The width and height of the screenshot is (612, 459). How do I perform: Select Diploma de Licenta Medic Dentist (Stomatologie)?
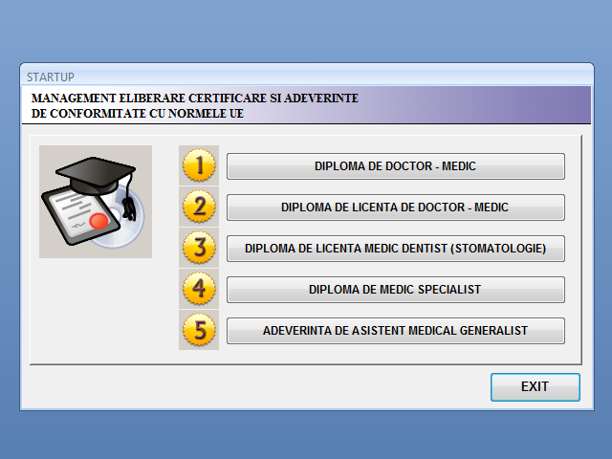395,249
